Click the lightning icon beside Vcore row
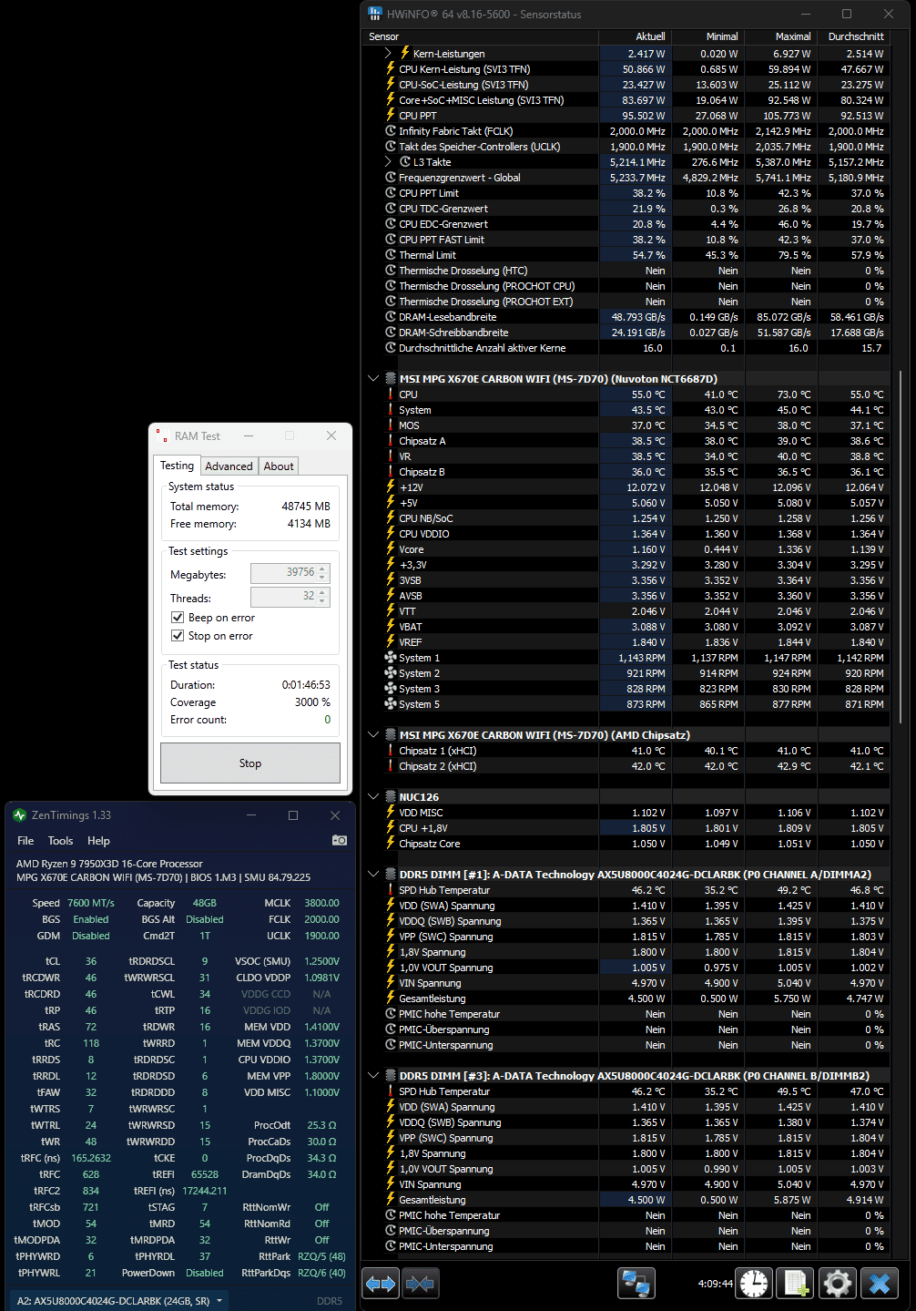The height and width of the screenshot is (1311, 916). [391, 549]
